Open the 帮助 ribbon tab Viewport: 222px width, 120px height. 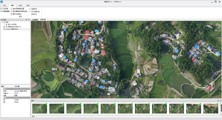28,5
